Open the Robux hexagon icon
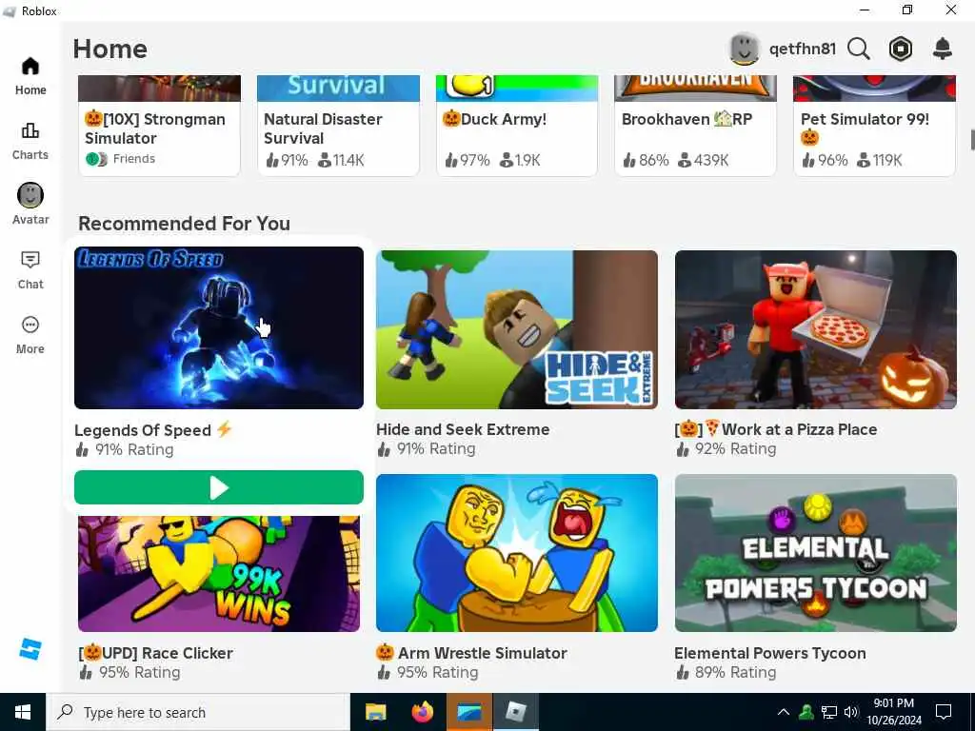Screen dimensions: 975x731 pos(901,49)
